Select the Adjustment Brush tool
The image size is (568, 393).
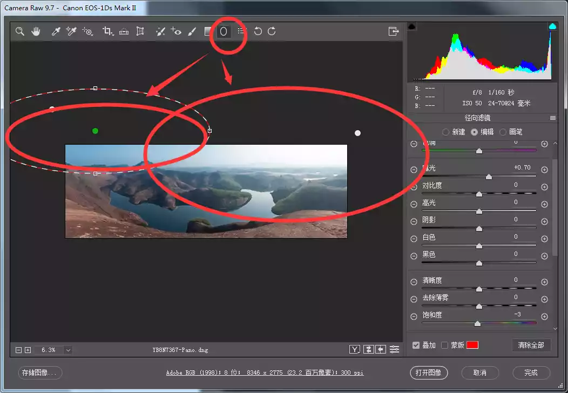click(192, 31)
